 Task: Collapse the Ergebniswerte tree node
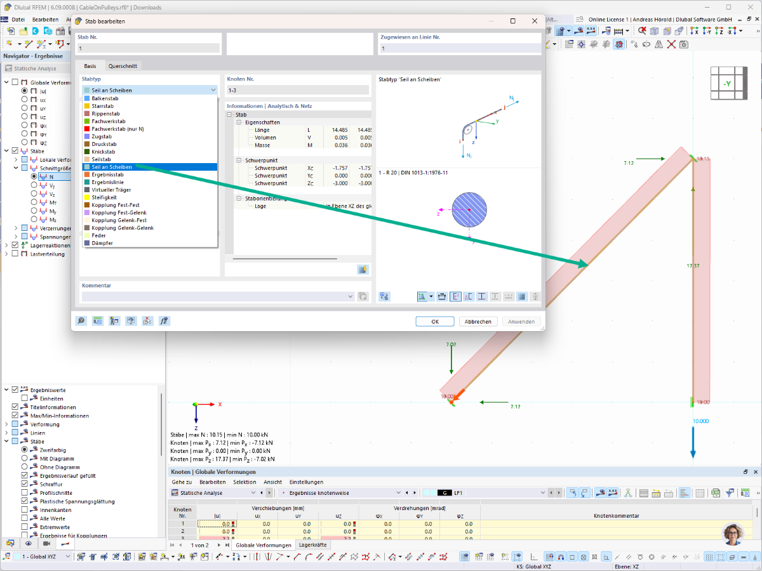[7, 390]
